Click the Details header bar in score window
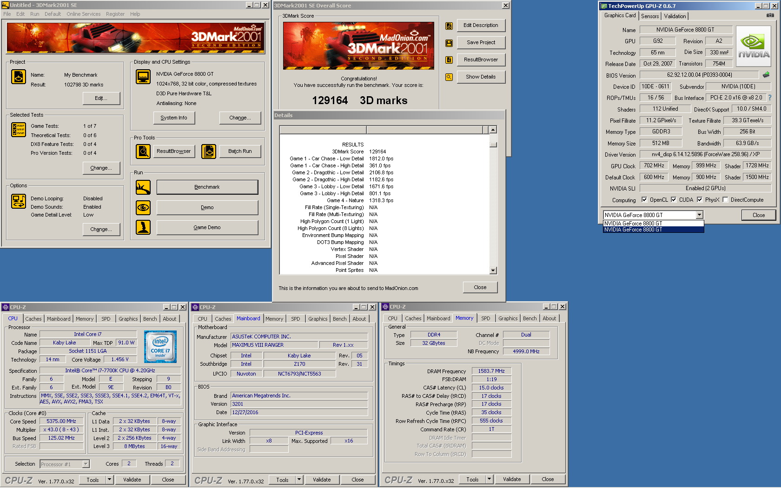The image size is (781, 488). [x=389, y=115]
